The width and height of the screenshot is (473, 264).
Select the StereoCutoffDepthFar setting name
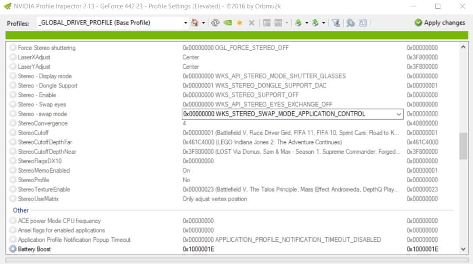[x=45, y=142]
